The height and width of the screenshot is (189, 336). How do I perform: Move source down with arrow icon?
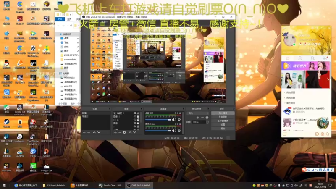point(134,132)
